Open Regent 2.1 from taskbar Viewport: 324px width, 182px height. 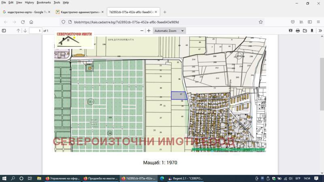point(185,178)
